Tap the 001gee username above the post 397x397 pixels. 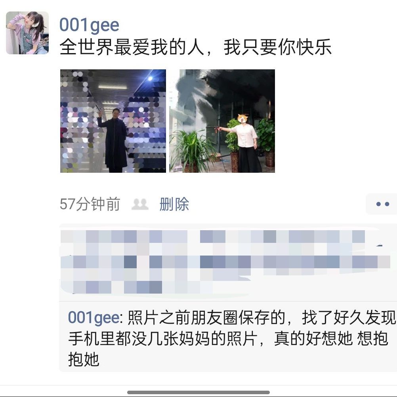(x=89, y=25)
